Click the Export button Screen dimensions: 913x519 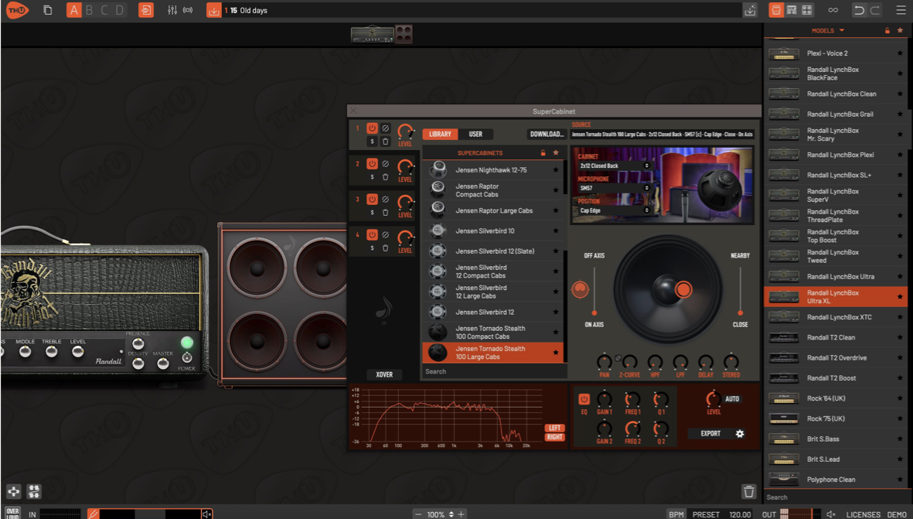710,433
